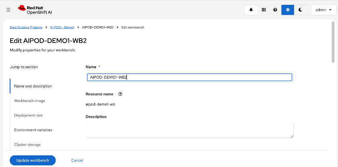Open the help question mark menu
The height and width of the screenshot is (167, 338).
click(x=275, y=10)
